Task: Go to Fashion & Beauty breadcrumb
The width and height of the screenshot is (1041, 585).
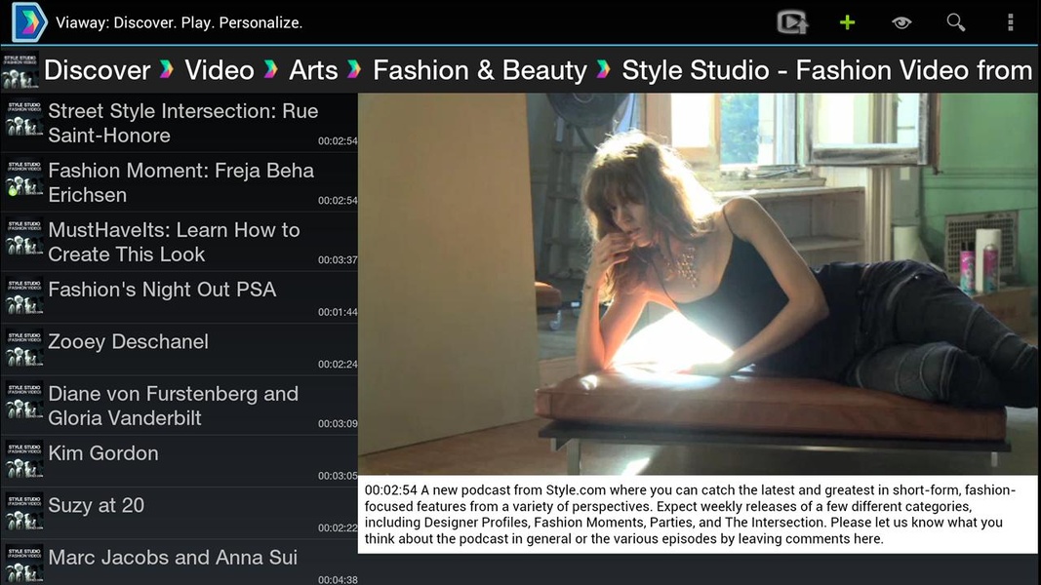Action: pyautogui.click(x=480, y=70)
